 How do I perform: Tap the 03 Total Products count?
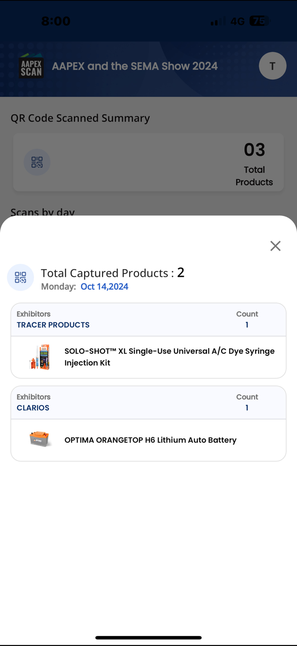[x=254, y=163]
